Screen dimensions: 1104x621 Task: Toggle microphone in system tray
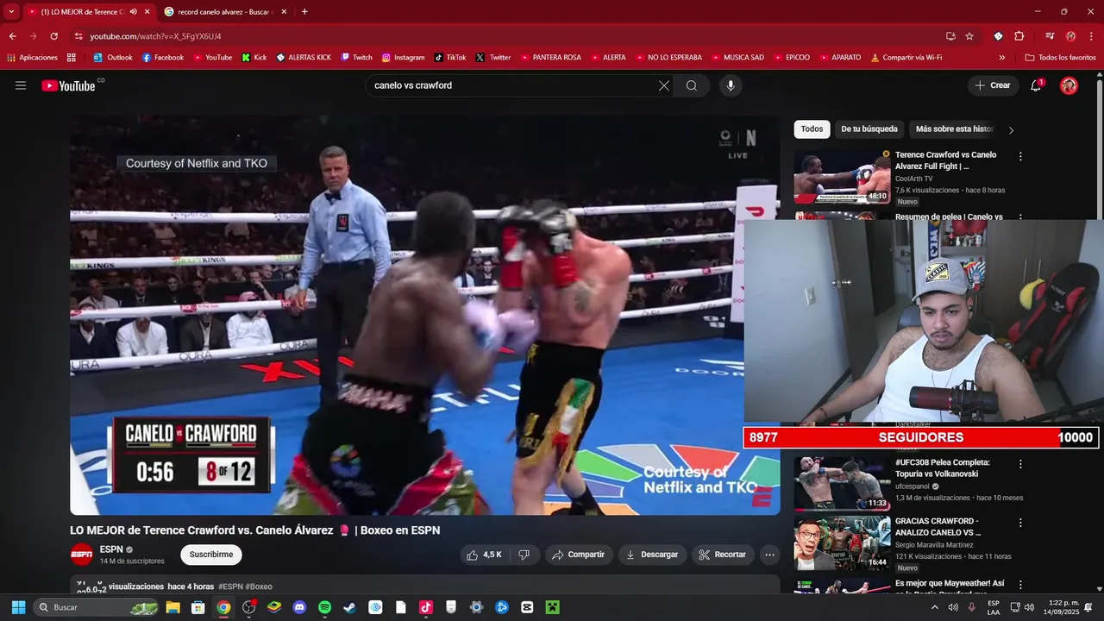pos(972,607)
